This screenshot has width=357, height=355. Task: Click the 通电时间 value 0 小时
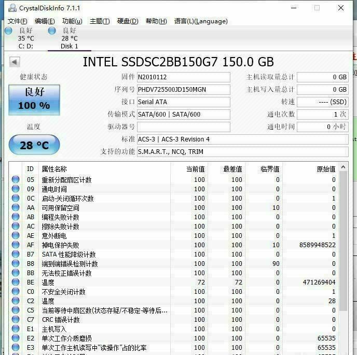click(323, 127)
